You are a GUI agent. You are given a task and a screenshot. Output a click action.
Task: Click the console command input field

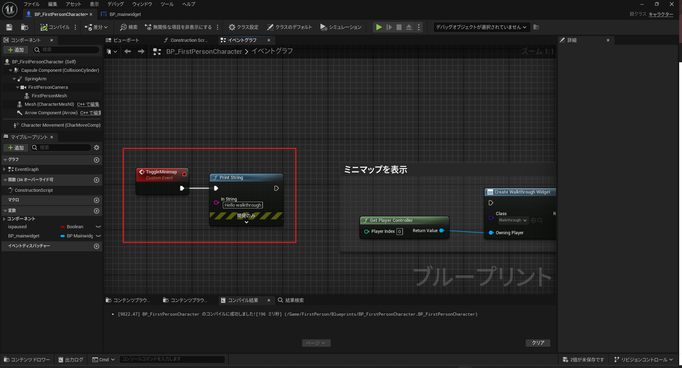point(172,359)
